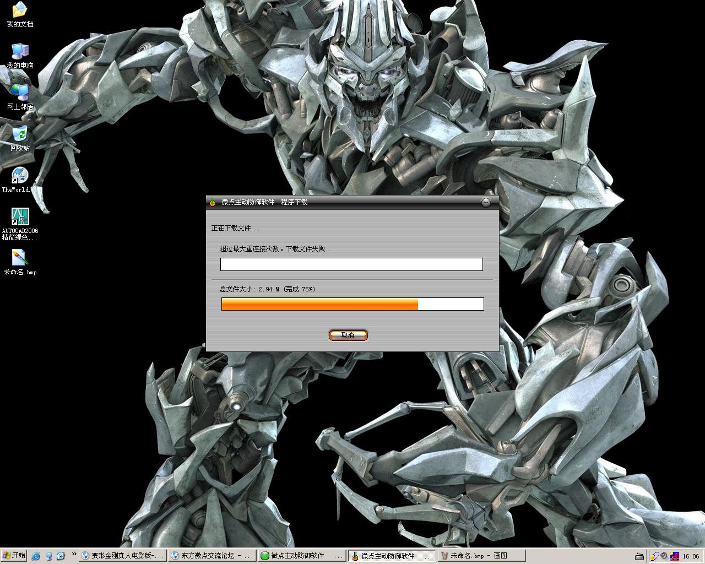Open the 我的文档 desktop icon
Viewport: 705px width, 564px height.
point(20,15)
